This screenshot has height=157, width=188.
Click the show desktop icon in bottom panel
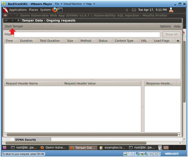(x=4, y=148)
